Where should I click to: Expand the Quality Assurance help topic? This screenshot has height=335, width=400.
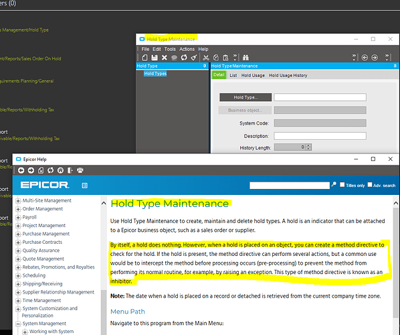[18, 251]
